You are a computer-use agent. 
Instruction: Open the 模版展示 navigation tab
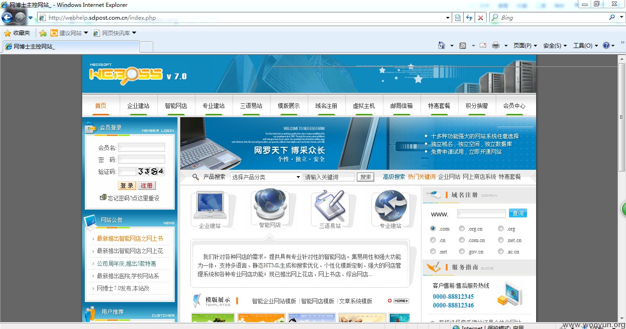[288, 106]
